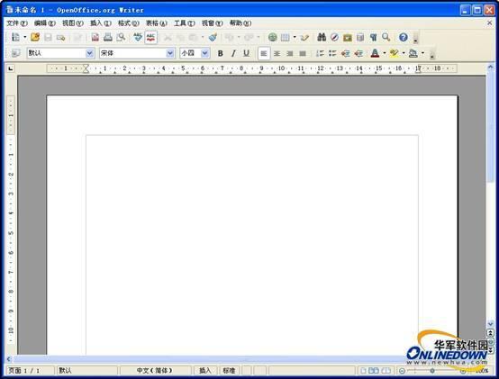
Task: Click the vertical scrollbar down arrow
Action: [x=490, y=324]
